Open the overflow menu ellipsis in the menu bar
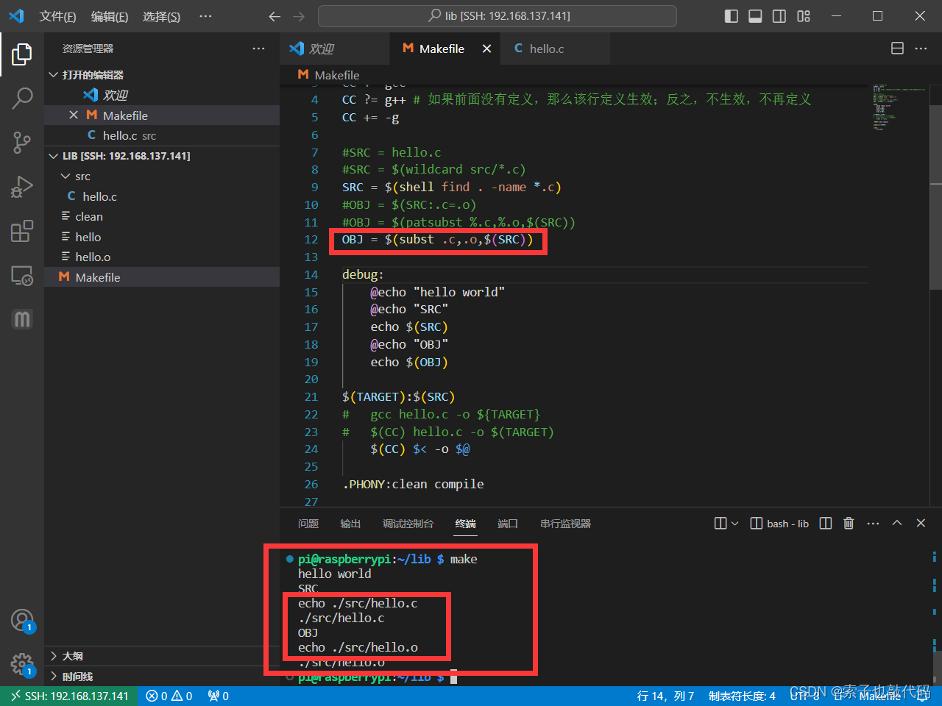Viewport: 942px width, 706px height. (x=206, y=16)
